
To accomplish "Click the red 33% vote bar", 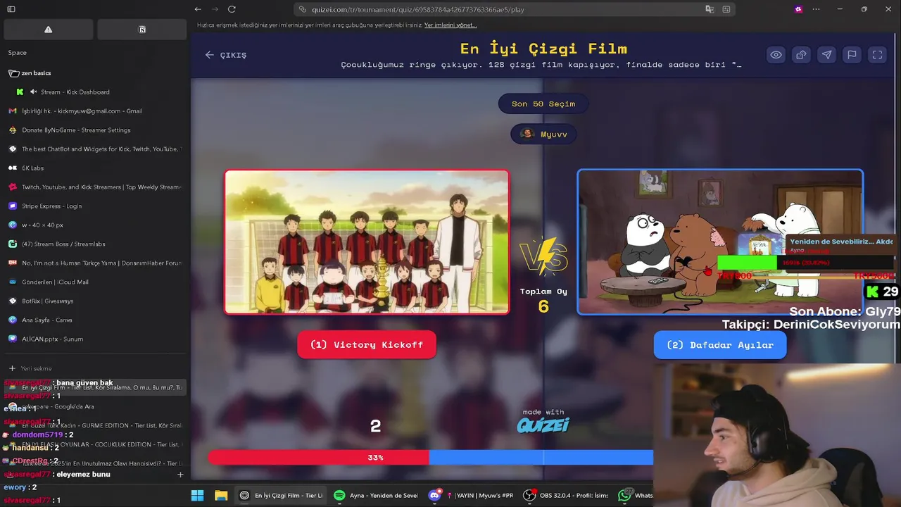I will point(318,458).
